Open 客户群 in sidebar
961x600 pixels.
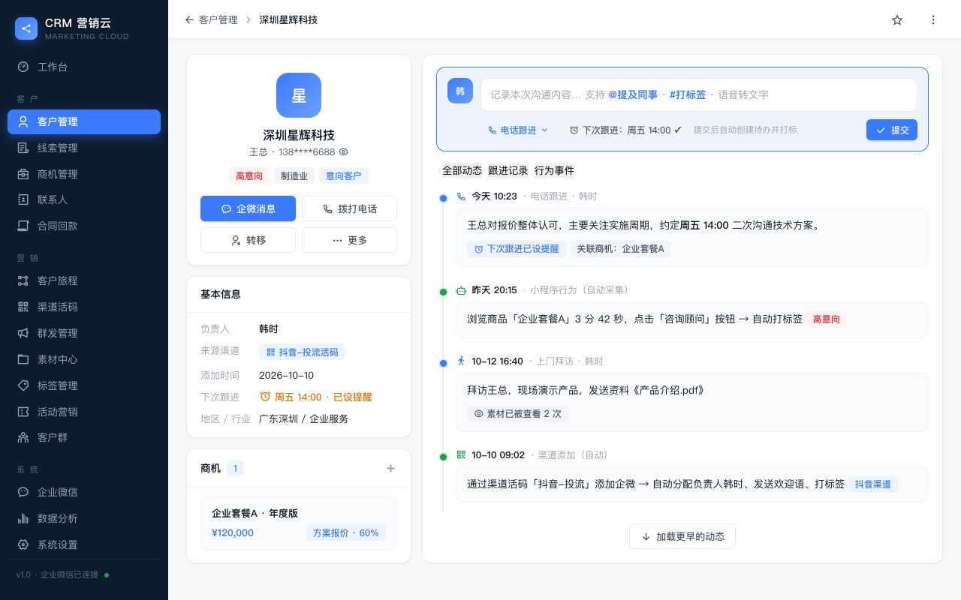coord(84,437)
